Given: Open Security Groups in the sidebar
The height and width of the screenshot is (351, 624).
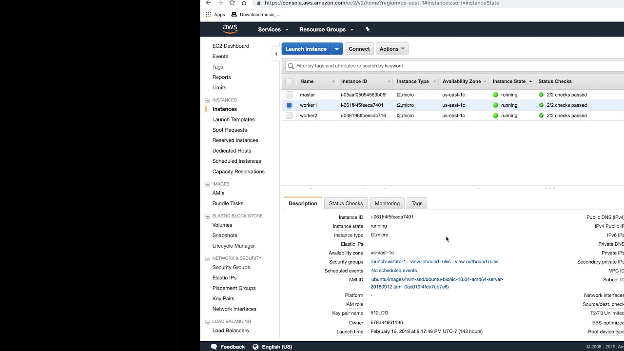Looking at the screenshot, I should tap(231, 267).
